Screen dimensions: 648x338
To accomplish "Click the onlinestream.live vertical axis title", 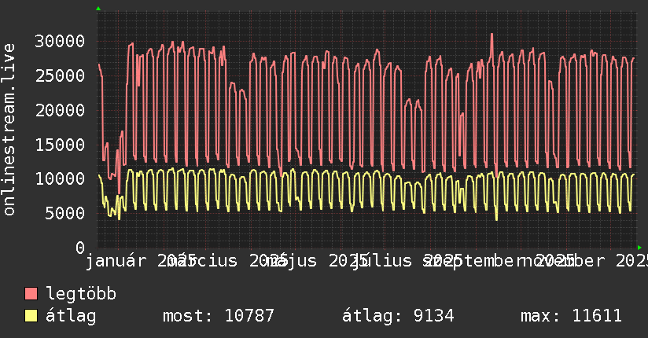I will pyautogui.click(x=9, y=130).
